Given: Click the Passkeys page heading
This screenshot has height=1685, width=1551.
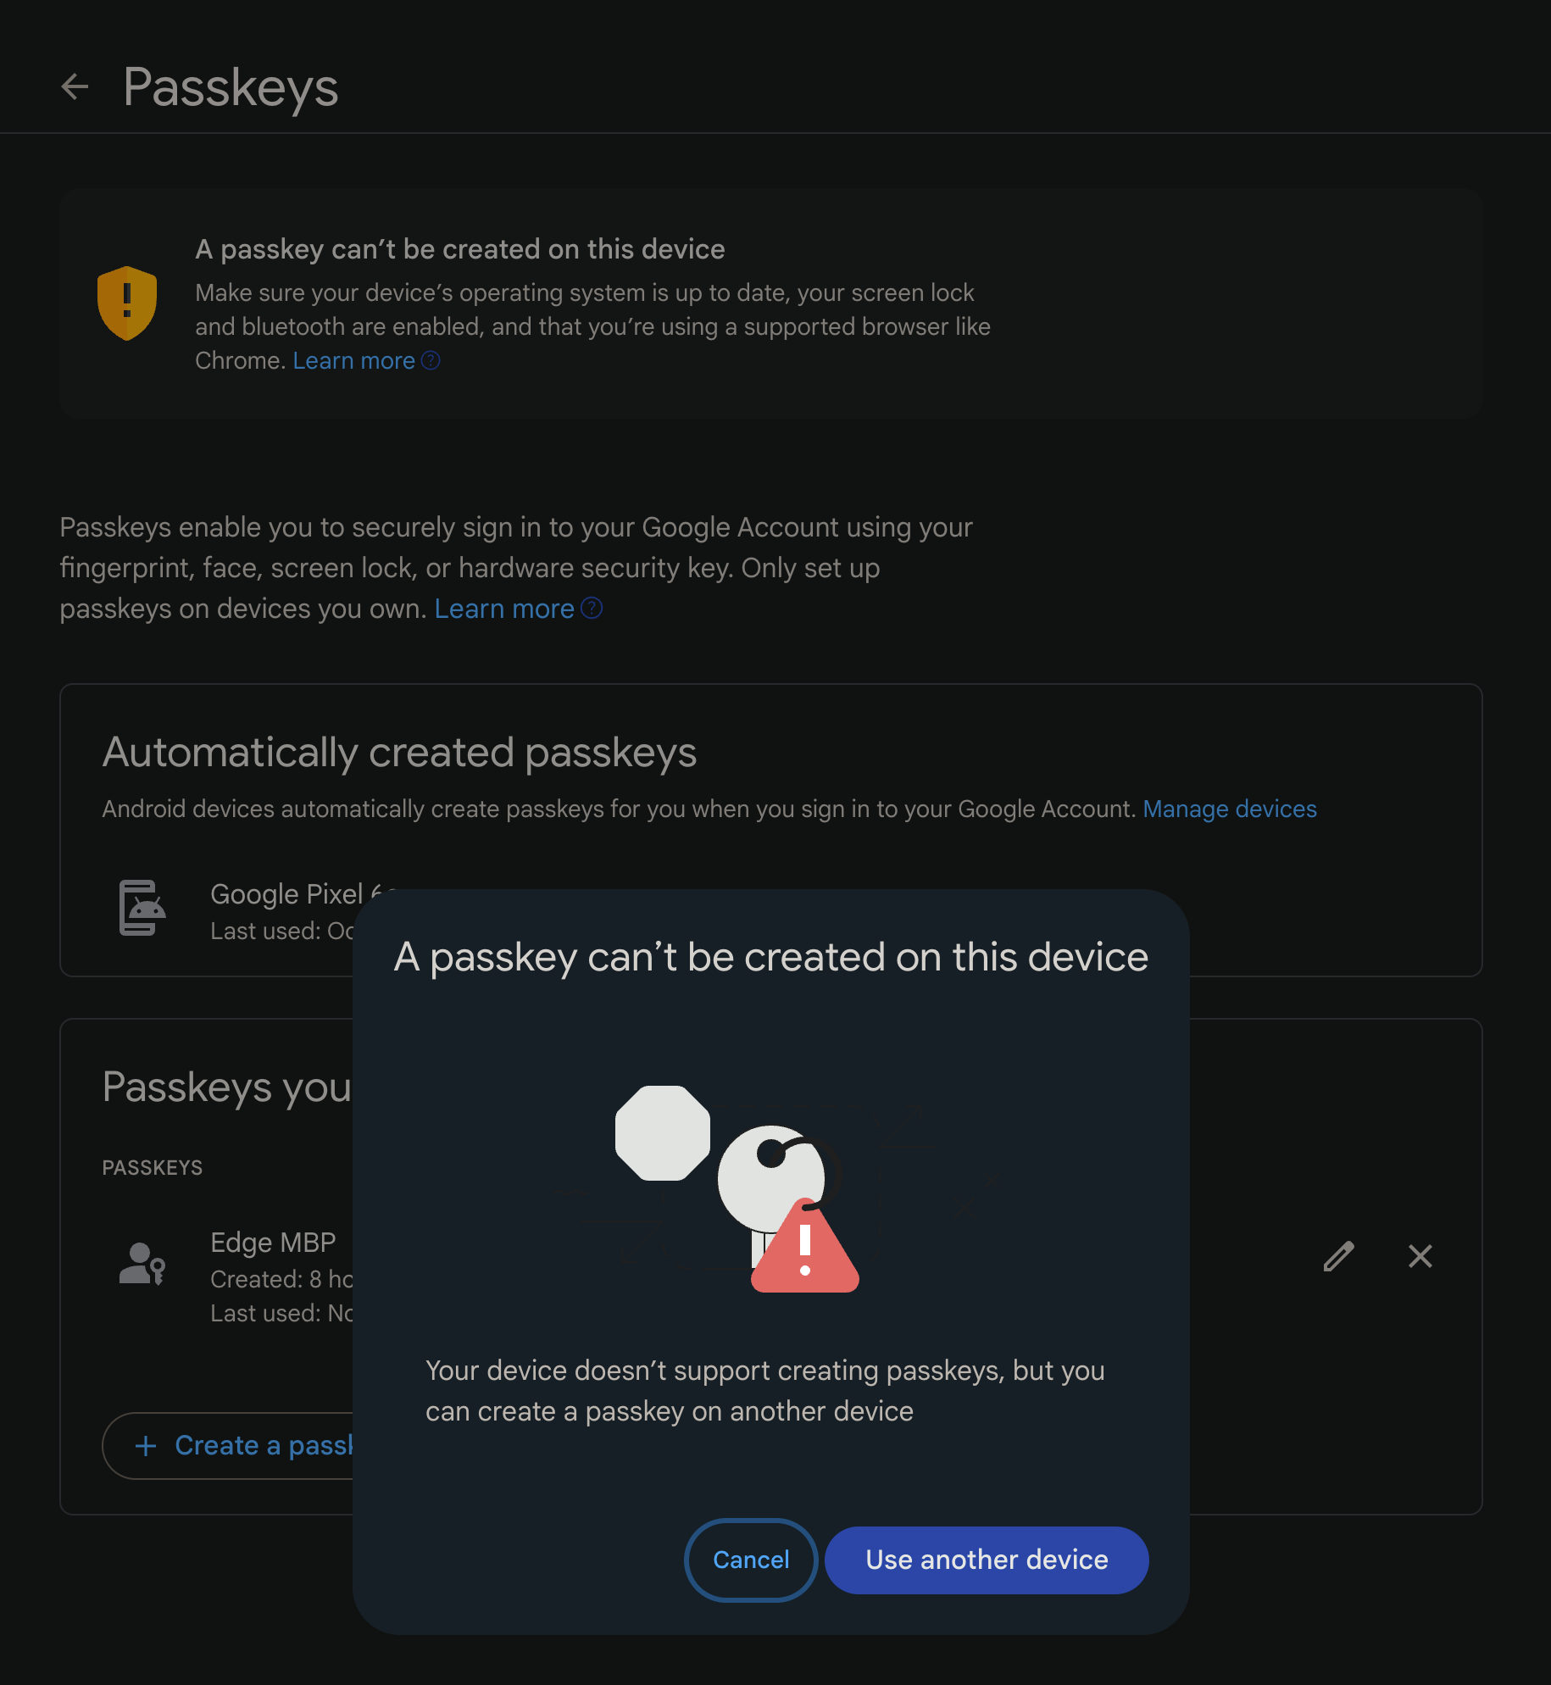Looking at the screenshot, I should pos(231,86).
